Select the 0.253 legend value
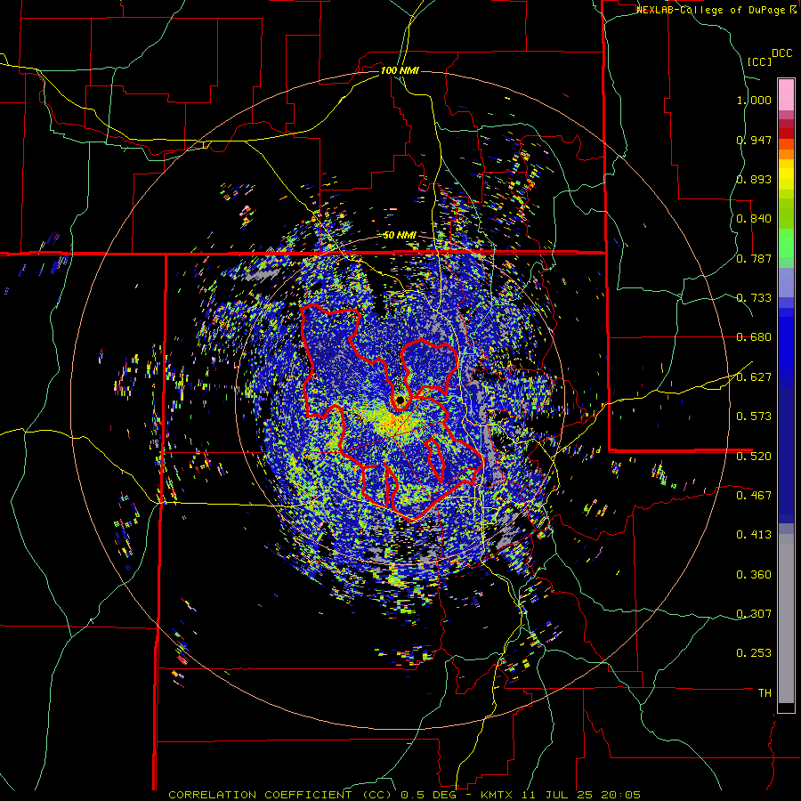This screenshot has height=801, width=801. (754, 653)
